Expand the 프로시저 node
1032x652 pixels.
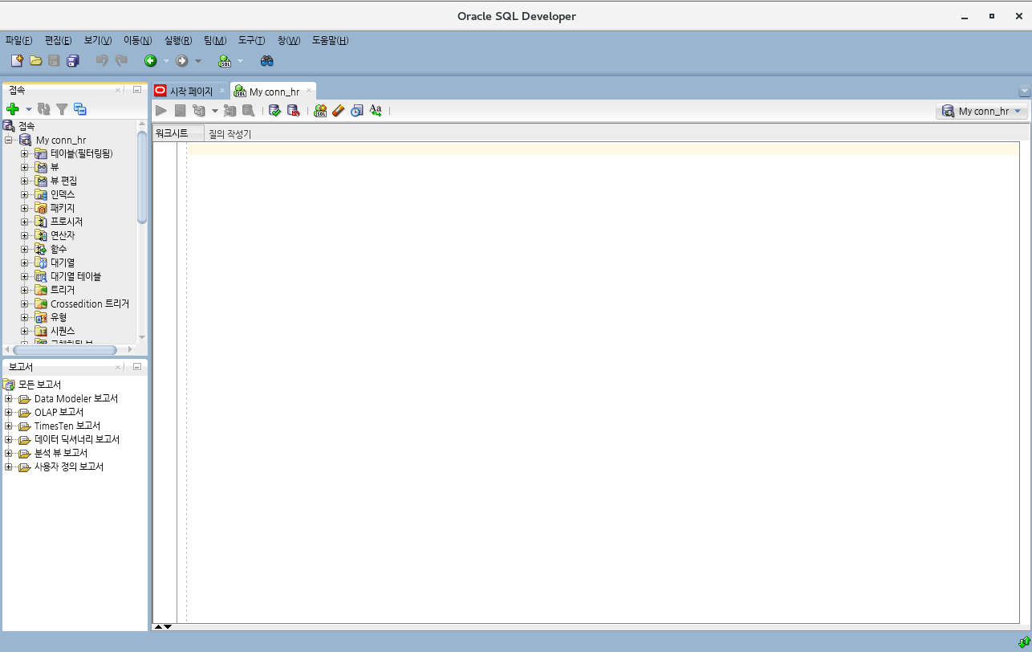point(25,222)
